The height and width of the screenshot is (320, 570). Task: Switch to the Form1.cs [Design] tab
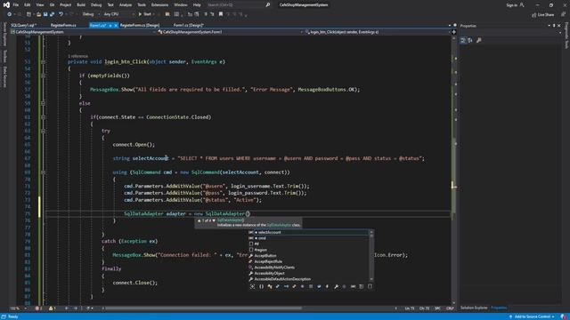(x=188, y=26)
